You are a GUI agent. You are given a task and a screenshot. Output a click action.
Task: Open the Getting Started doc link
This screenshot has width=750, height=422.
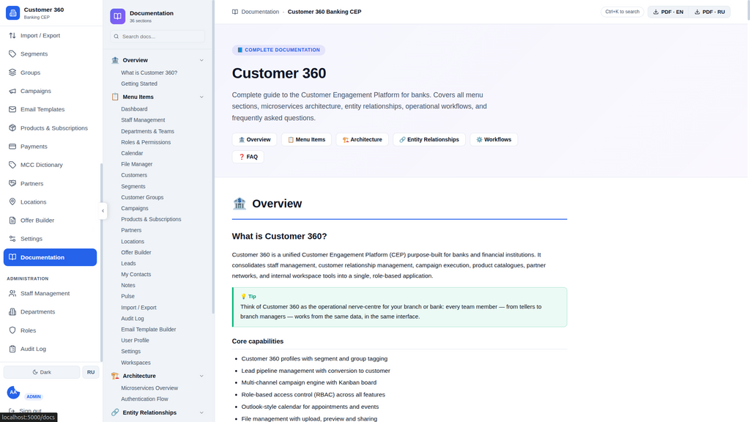pos(139,84)
